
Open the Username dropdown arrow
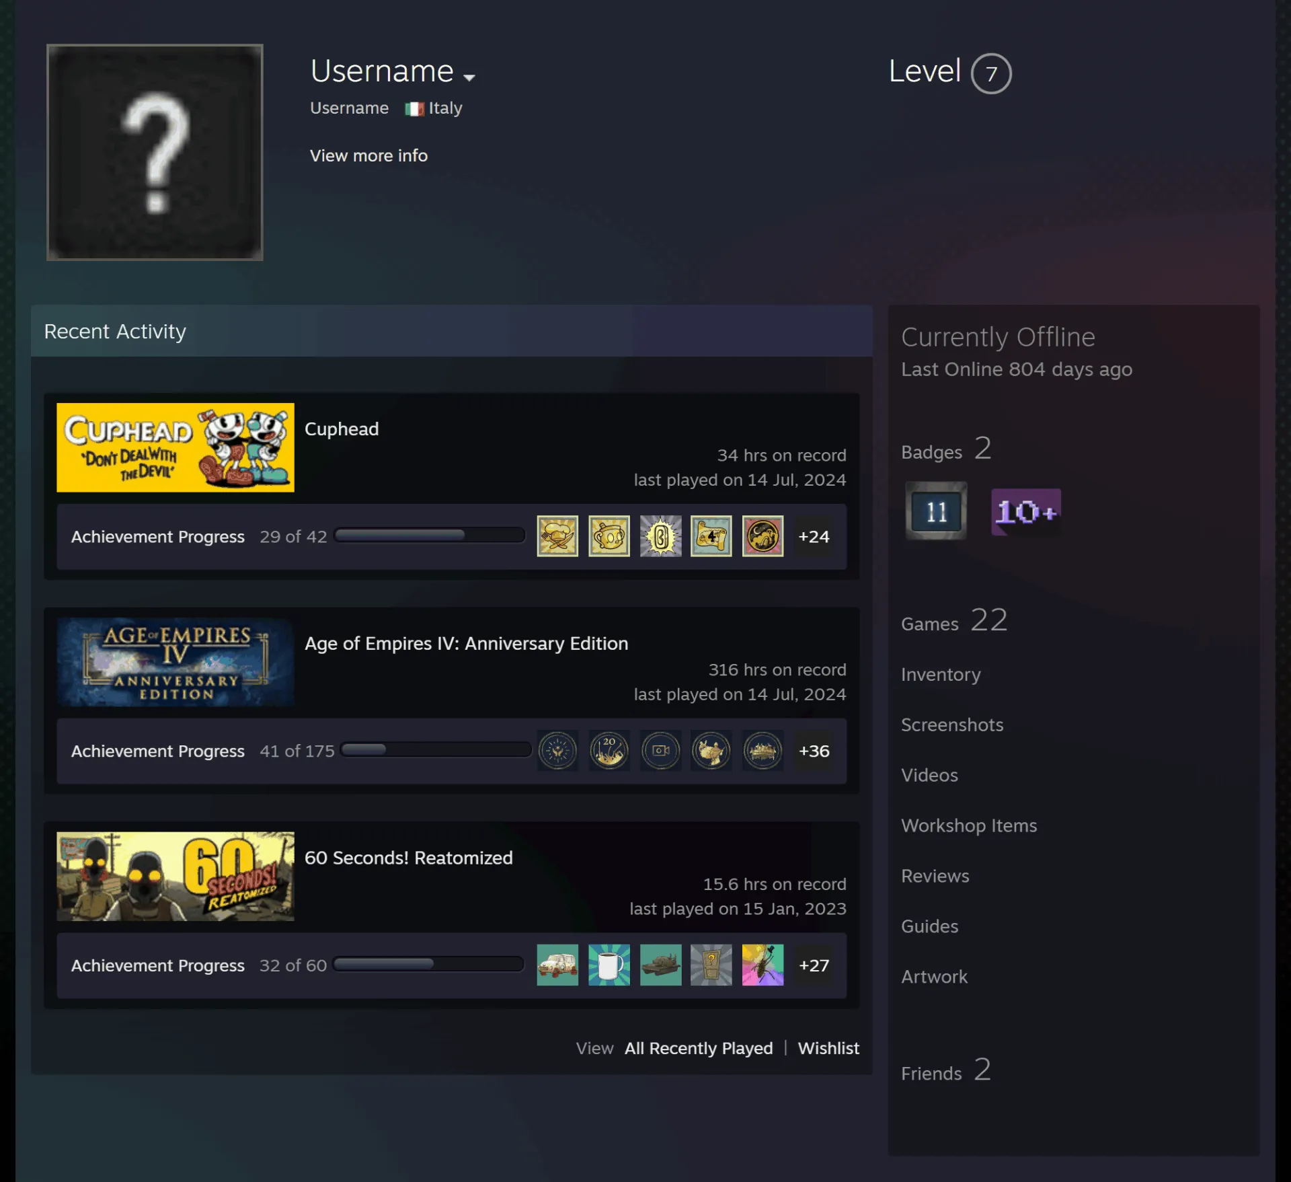pyautogui.click(x=469, y=77)
